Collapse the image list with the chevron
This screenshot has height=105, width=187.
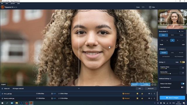(x=79, y=89)
